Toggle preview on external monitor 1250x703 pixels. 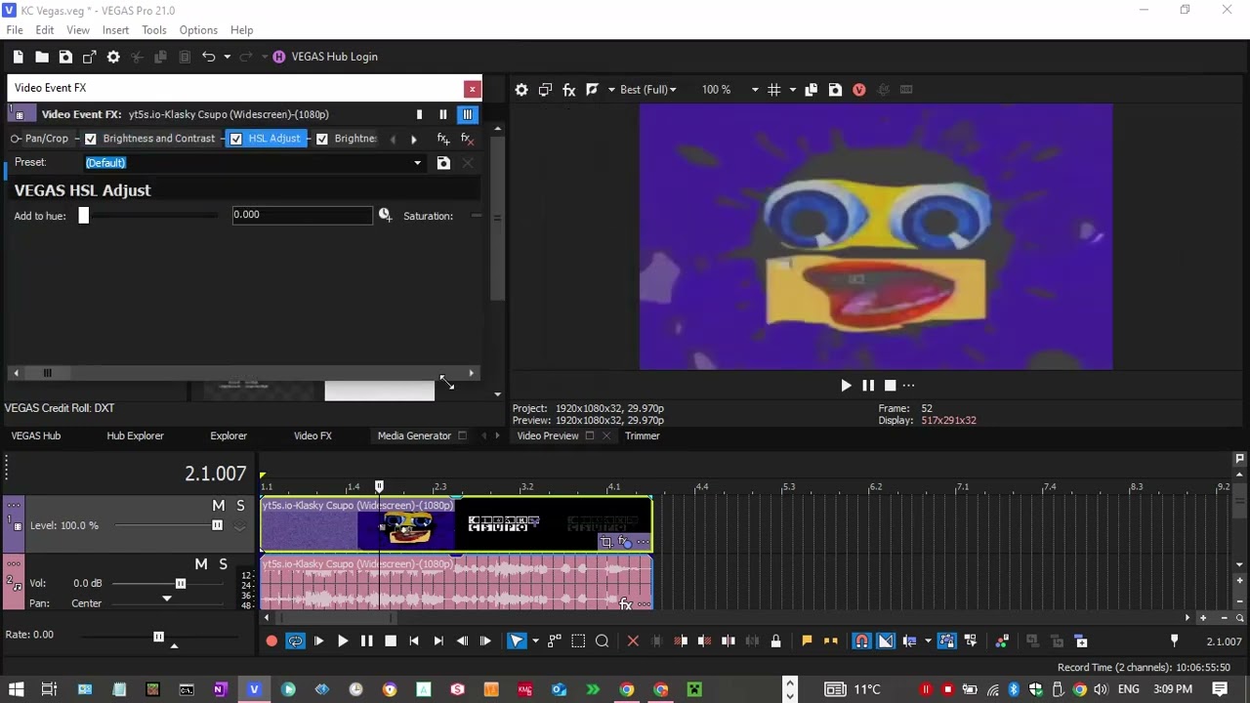click(x=545, y=90)
